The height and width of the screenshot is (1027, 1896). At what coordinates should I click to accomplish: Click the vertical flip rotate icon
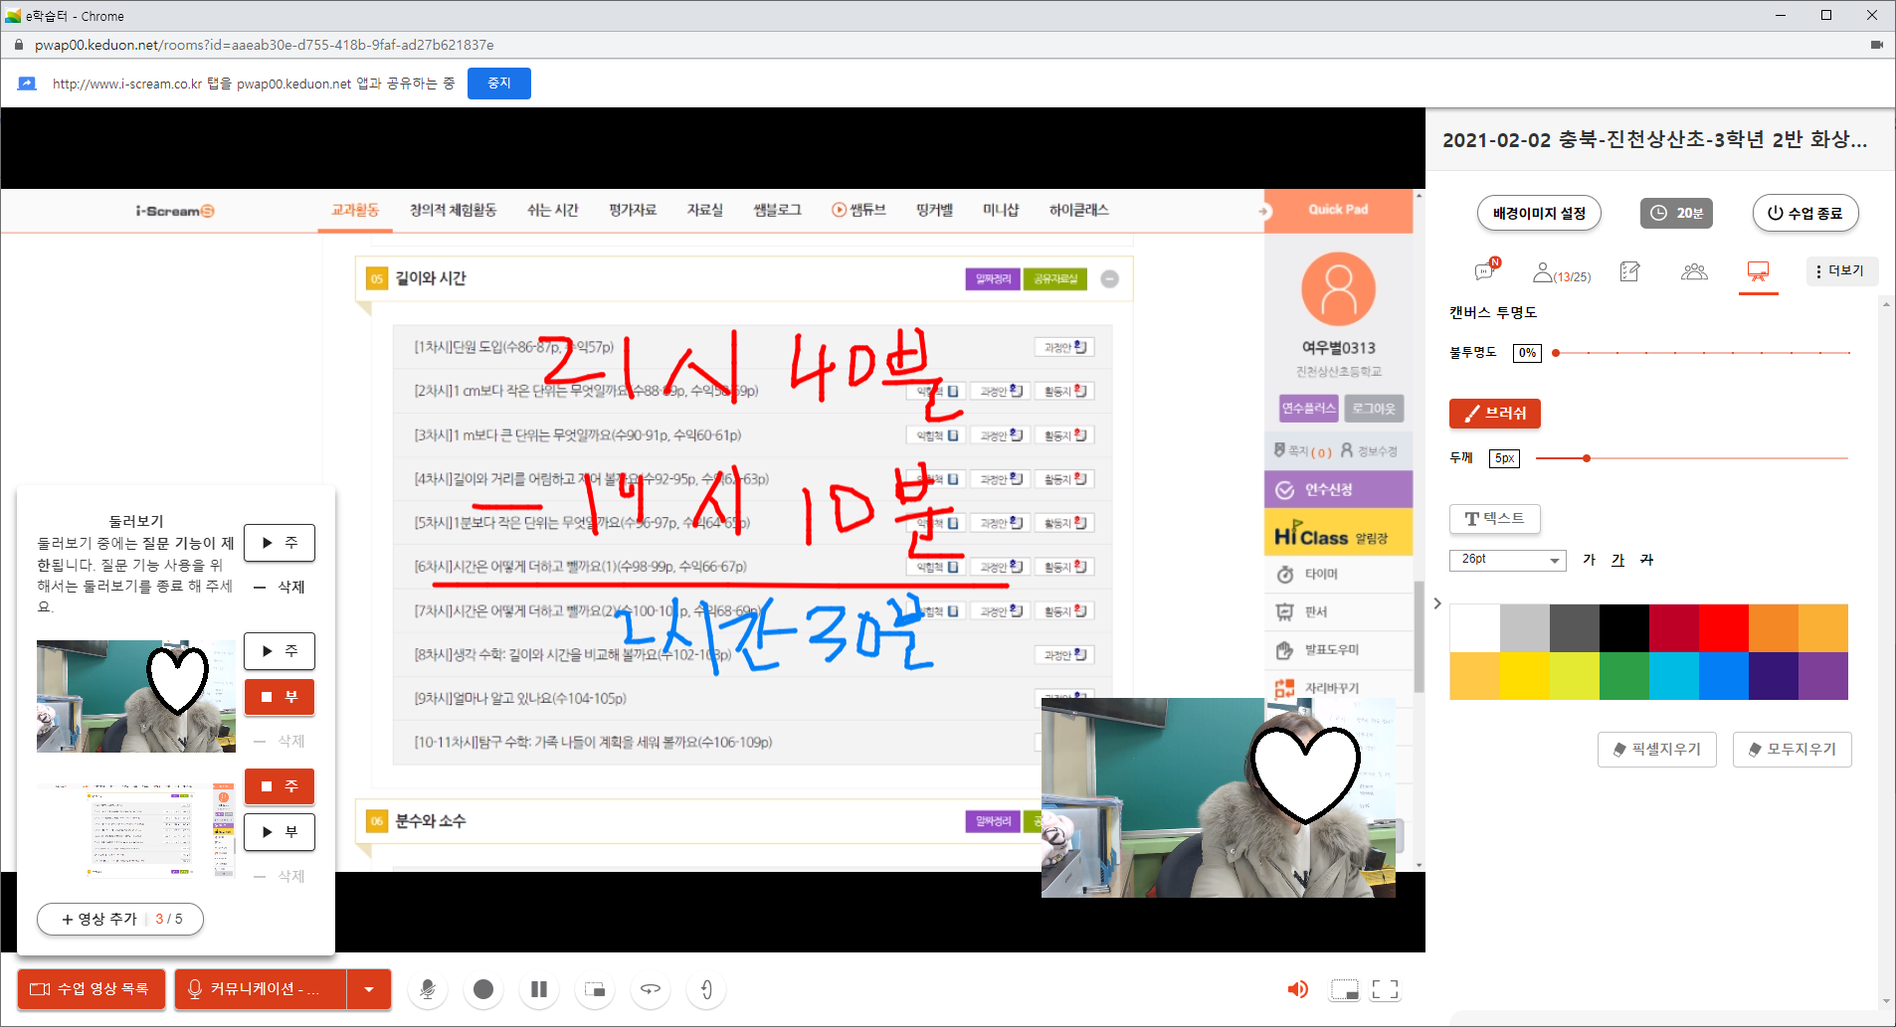point(706,989)
